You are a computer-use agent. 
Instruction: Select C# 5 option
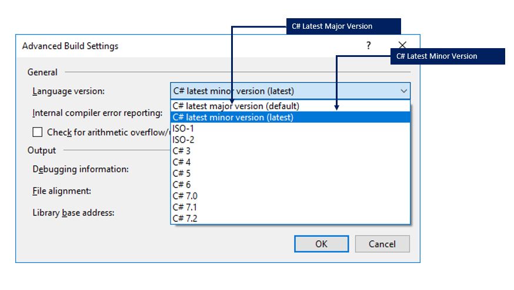(x=182, y=173)
